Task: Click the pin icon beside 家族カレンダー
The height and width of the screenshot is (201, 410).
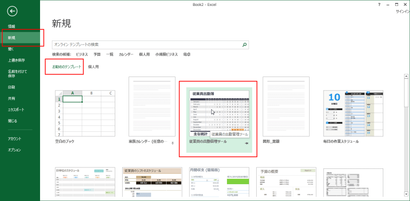Action: point(173,142)
